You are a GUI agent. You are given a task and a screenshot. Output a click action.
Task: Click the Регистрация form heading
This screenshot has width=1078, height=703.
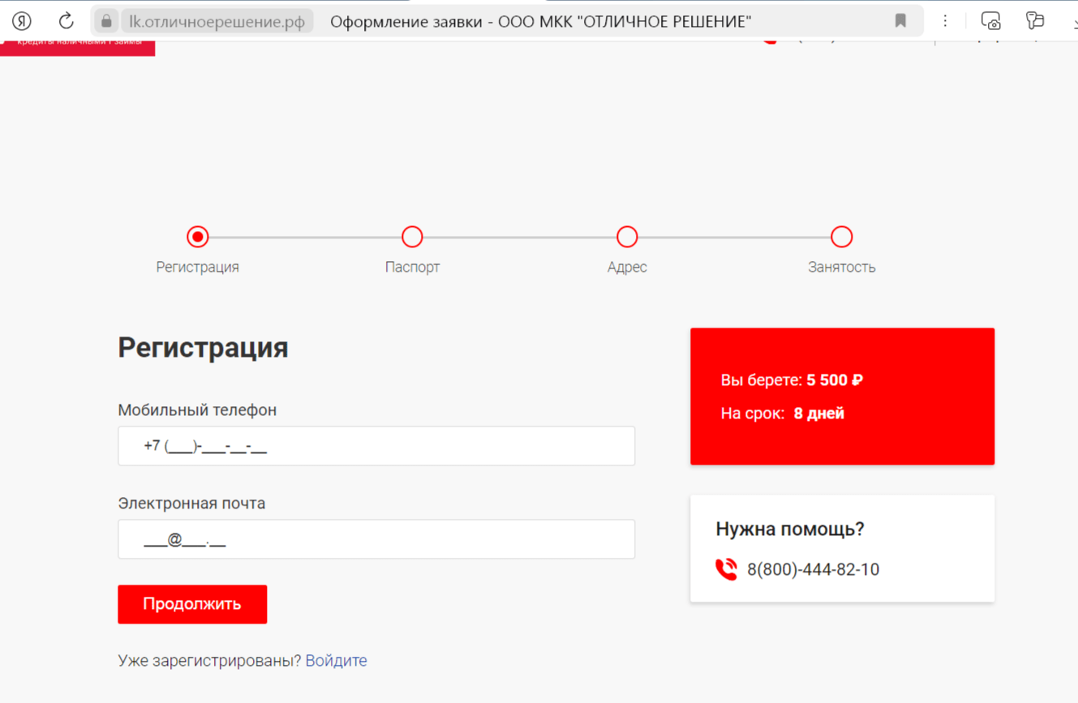click(x=203, y=347)
